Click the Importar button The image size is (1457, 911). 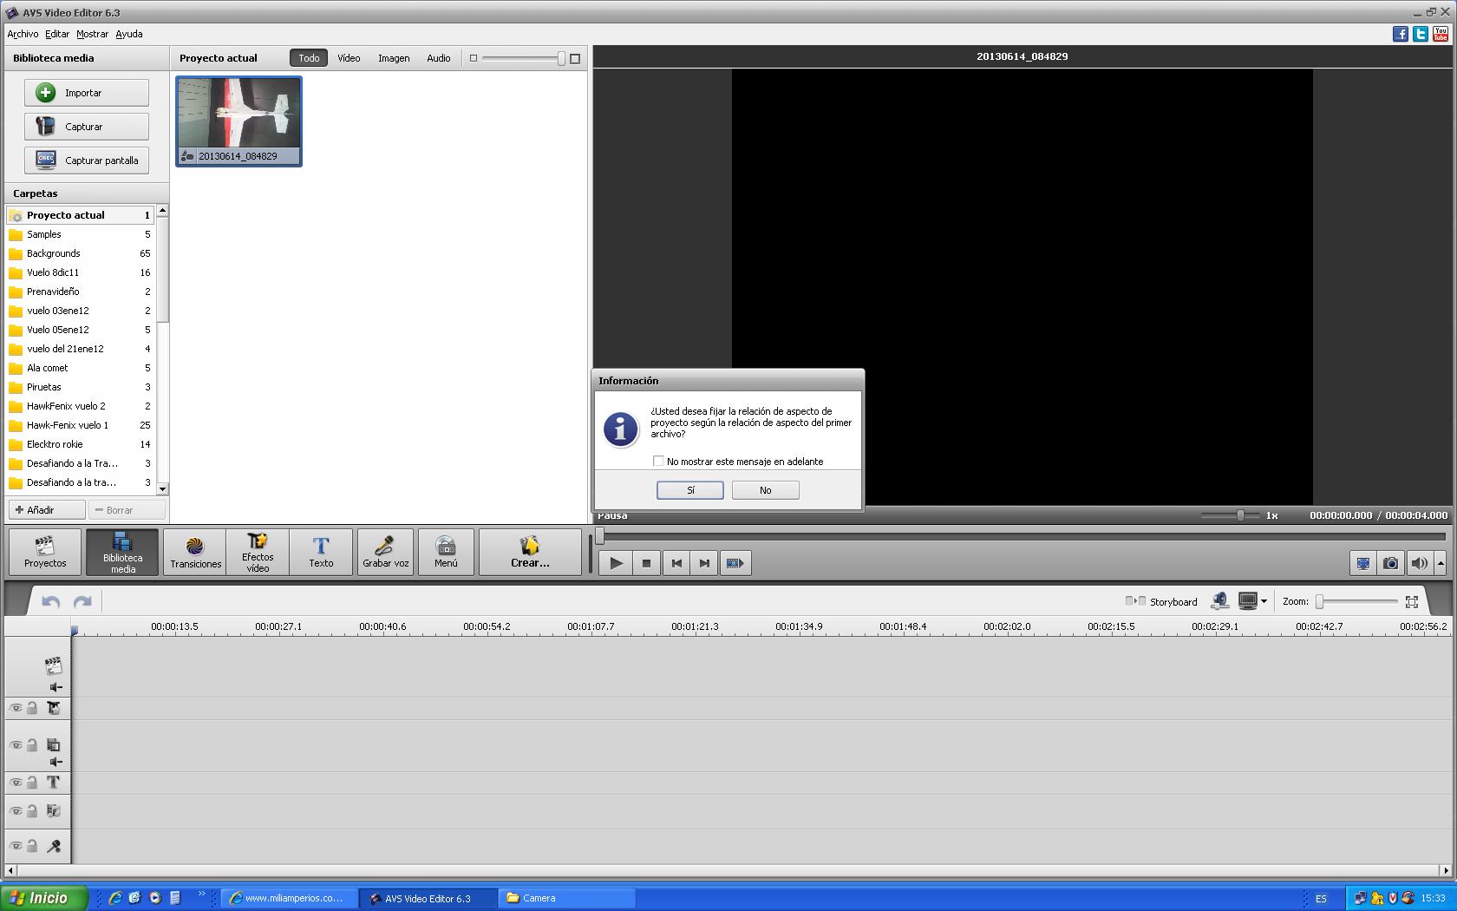point(86,93)
